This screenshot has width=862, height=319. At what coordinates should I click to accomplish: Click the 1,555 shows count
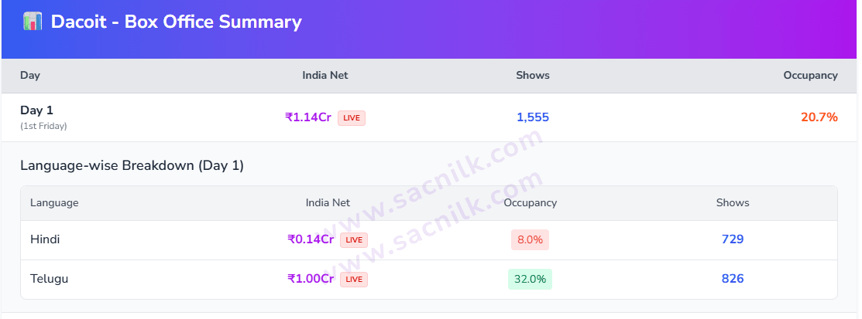point(533,117)
